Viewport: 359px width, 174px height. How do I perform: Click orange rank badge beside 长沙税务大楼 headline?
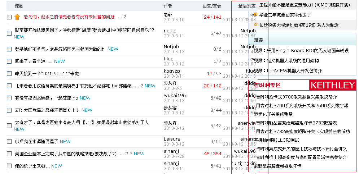coord(255,25)
